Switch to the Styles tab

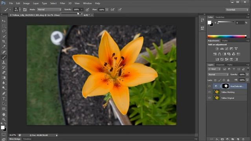pyautogui.click(x=225, y=41)
